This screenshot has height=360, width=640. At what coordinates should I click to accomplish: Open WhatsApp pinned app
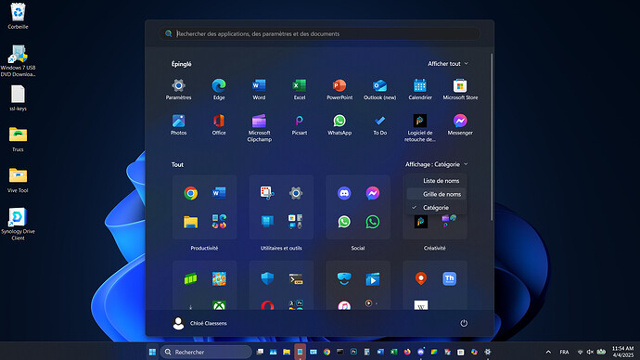coord(339,124)
